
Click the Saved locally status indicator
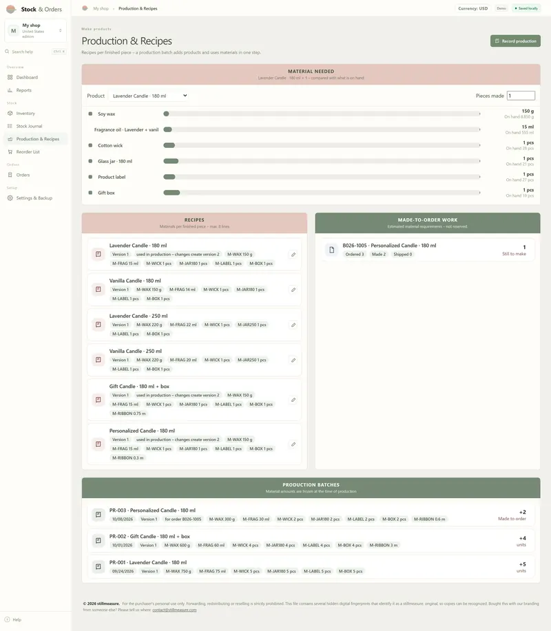pos(526,8)
